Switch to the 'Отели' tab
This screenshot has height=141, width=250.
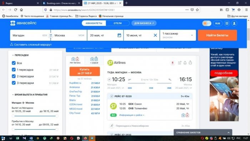pos(117,23)
